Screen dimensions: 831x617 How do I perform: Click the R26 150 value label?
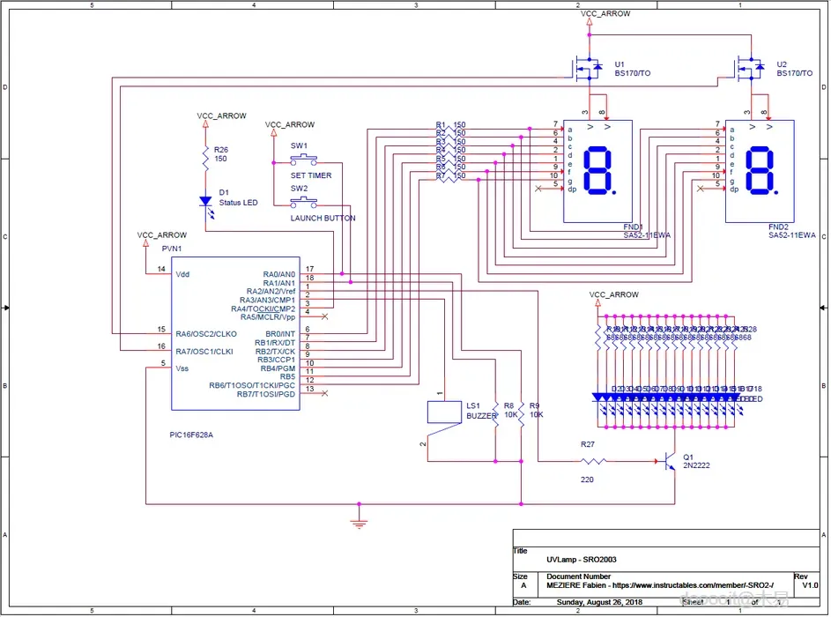point(220,159)
